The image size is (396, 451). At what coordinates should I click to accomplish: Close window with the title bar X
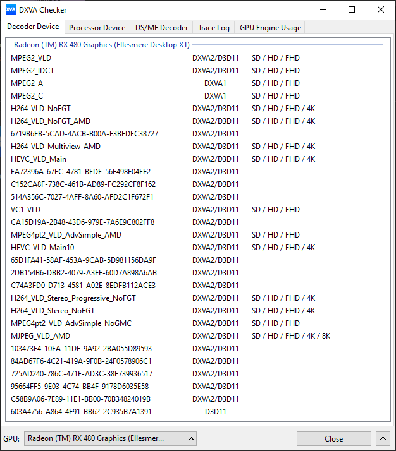(x=381, y=9)
